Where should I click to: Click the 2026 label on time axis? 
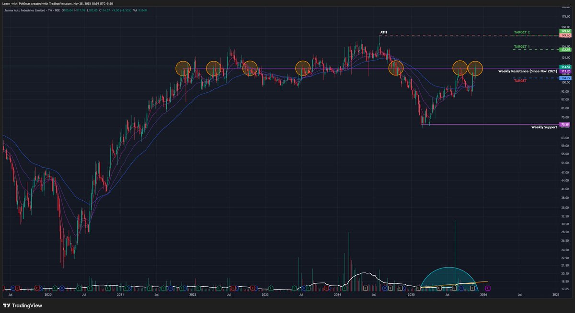[483, 295]
